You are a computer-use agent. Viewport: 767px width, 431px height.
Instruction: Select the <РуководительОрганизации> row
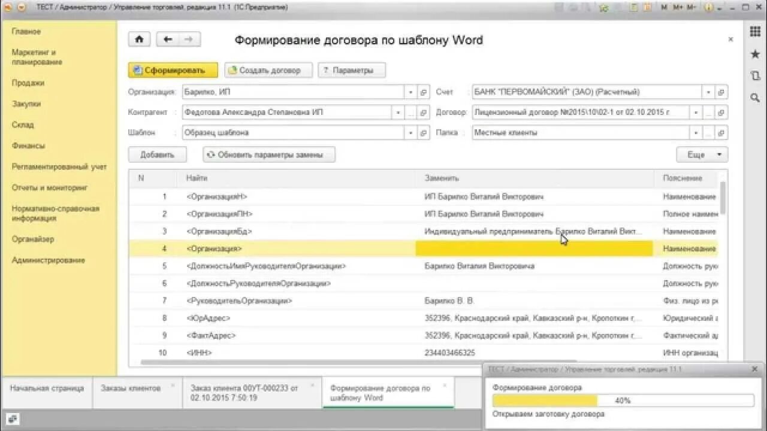click(423, 301)
